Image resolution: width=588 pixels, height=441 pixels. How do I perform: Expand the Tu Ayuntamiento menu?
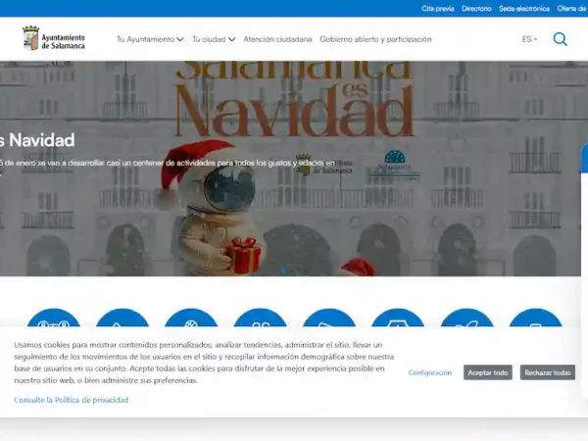150,39
